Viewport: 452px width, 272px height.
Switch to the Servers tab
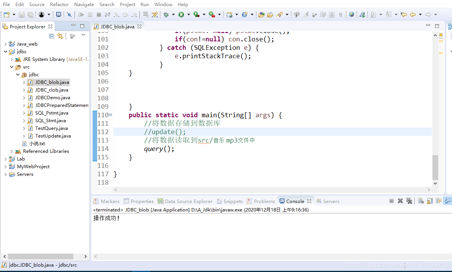coord(328,201)
